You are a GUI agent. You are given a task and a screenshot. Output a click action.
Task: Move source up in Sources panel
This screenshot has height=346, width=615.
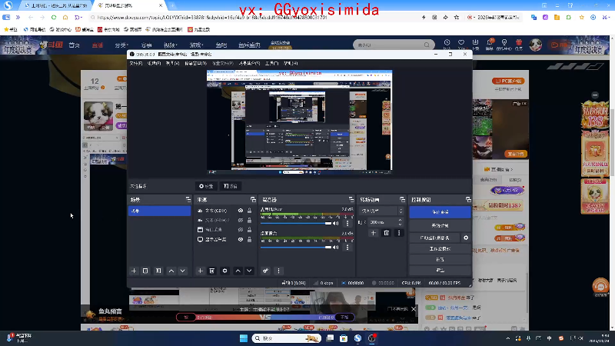tap(238, 271)
